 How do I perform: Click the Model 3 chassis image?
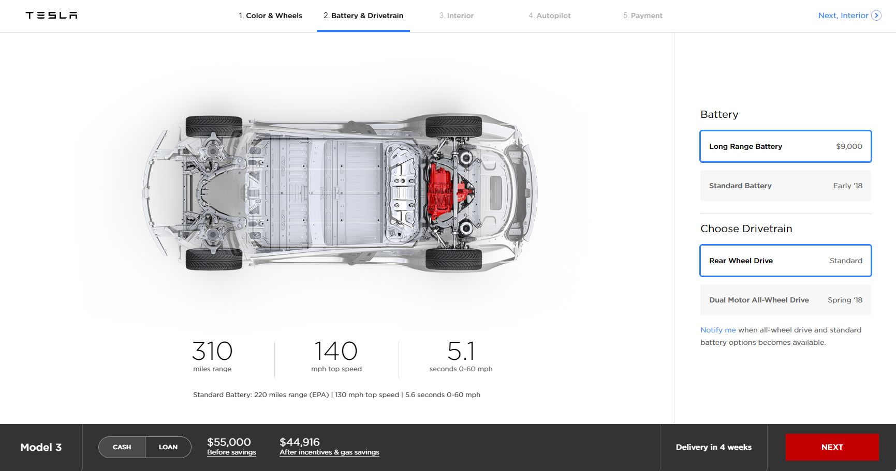tap(340, 192)
